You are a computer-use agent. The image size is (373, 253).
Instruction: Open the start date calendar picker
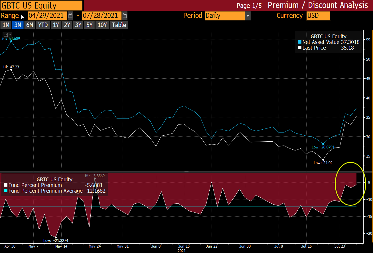pyautogui.click(x=70, y=16)
